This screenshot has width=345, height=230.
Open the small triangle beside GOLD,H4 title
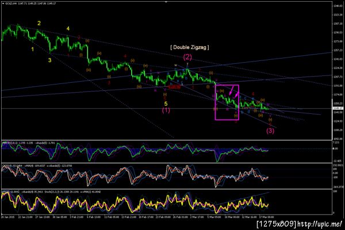click(3, 4)
